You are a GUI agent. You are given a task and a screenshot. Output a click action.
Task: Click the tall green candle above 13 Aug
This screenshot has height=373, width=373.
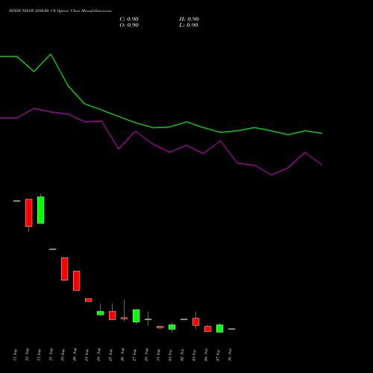(41, 210)
